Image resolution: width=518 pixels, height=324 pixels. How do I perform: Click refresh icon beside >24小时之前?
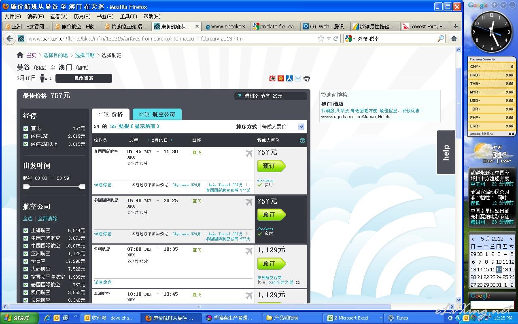298,282
